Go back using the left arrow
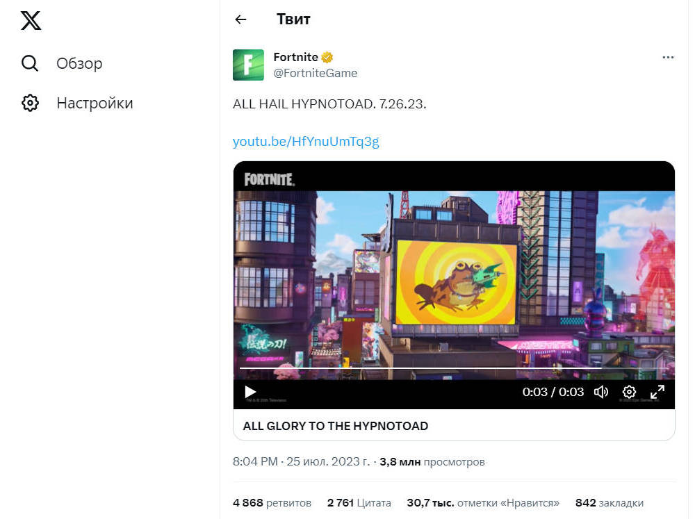Screen dimensions: 695x519 240,19
